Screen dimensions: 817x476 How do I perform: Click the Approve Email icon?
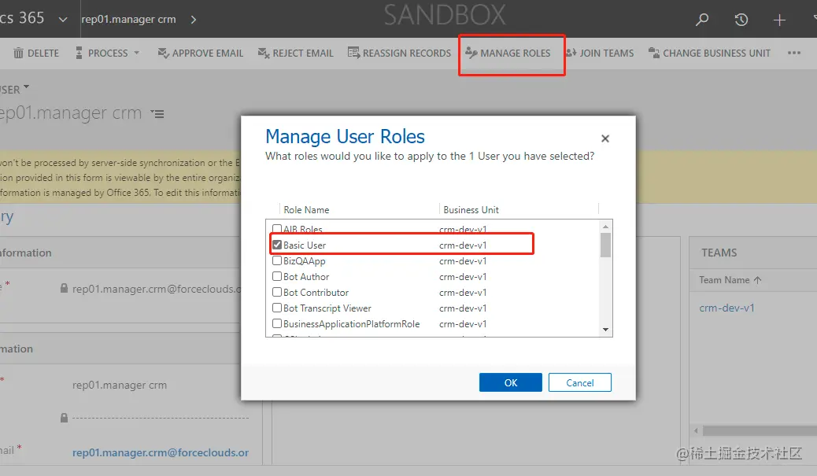pos(163,53)
